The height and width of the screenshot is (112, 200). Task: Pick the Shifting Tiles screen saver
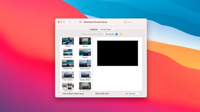pyautogui.click(x=68, y=63)
